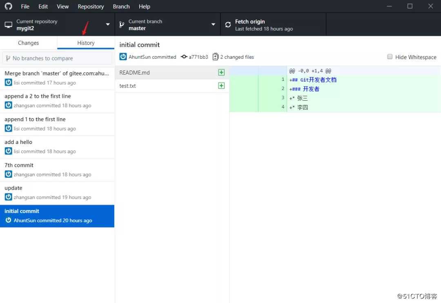
Task: Switch to the History tab
Action: 86,43
